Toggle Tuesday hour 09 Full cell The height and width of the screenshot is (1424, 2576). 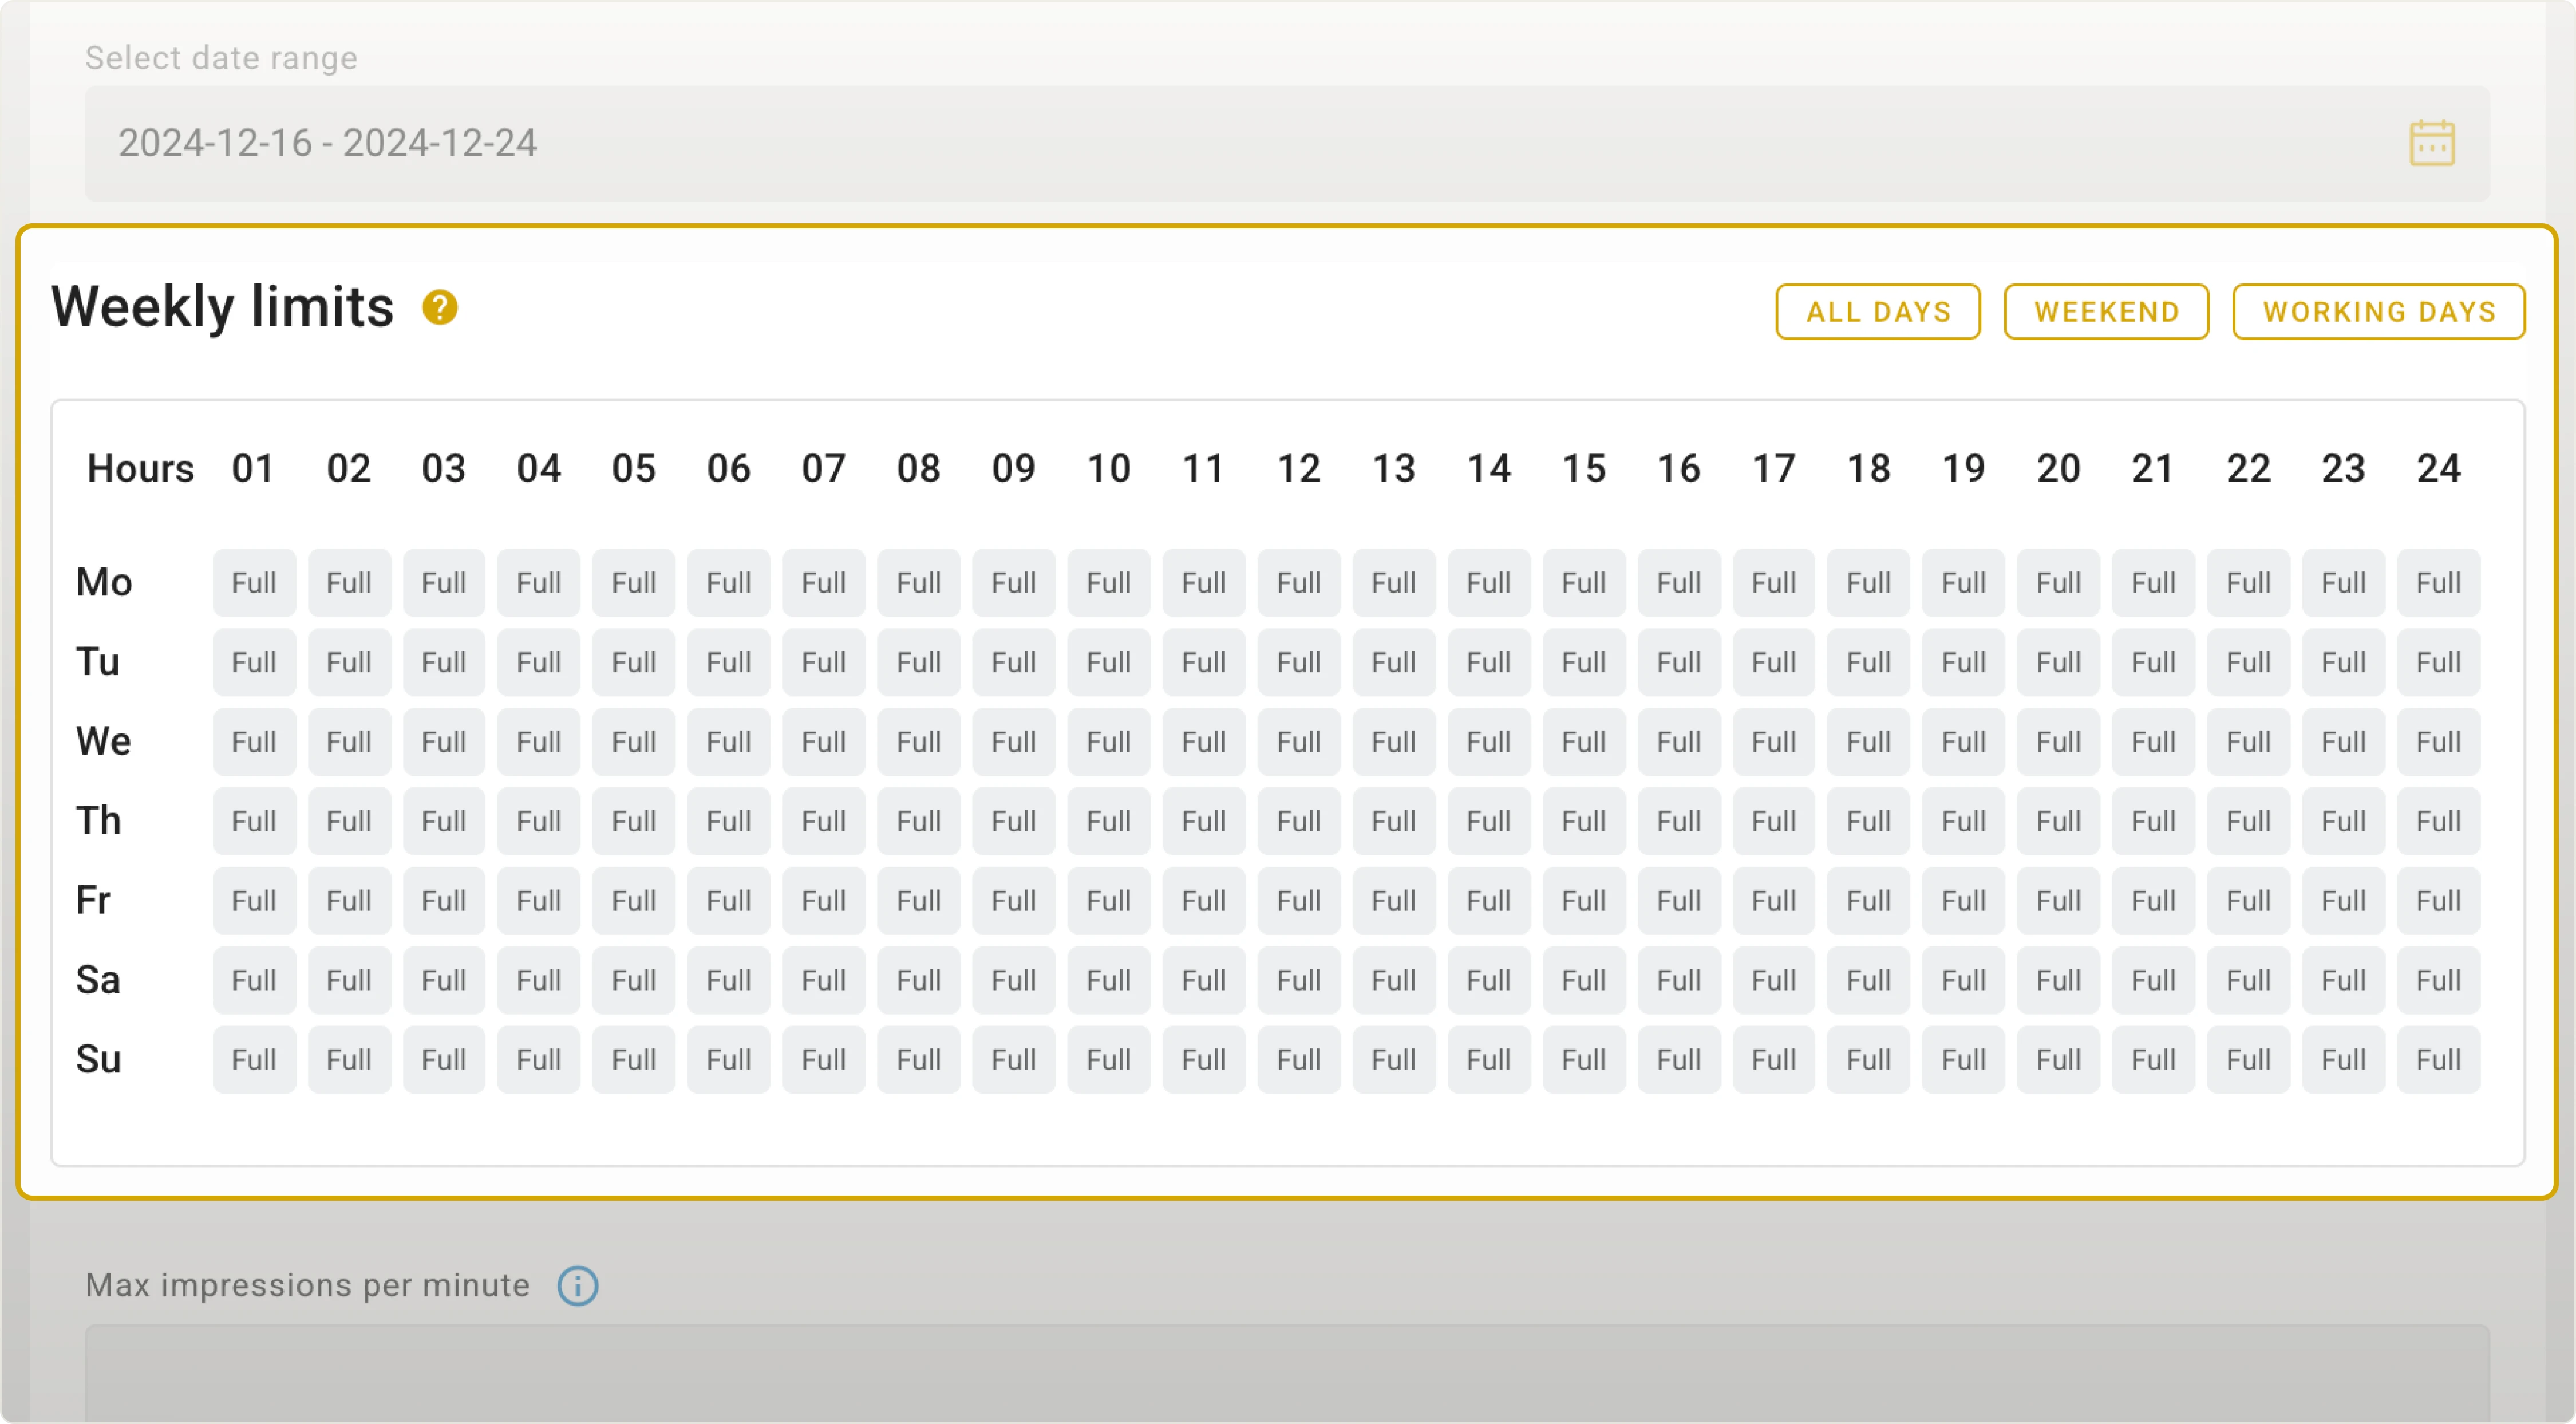pos(1013,662)
